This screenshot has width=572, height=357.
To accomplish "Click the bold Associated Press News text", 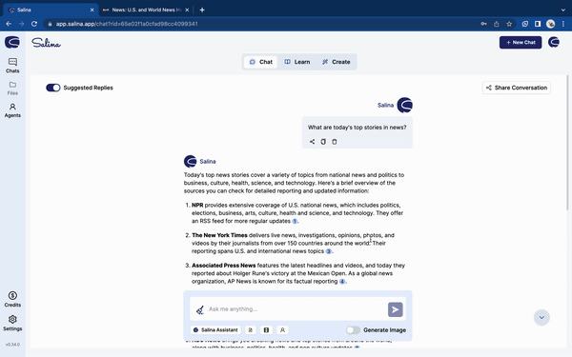I will click(224, 266).
